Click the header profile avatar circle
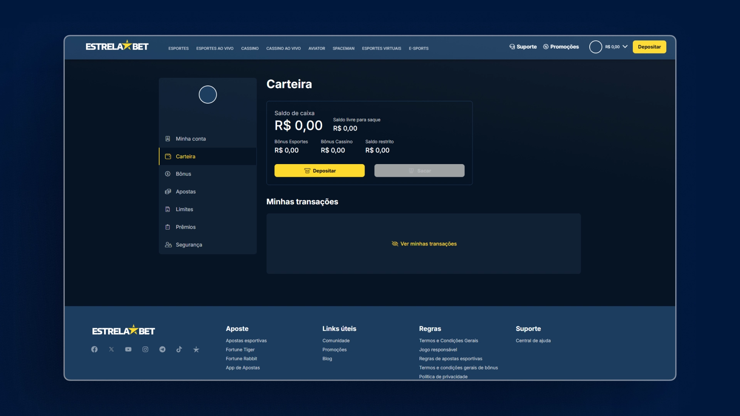The height and width of the screenshot is (416, 740). click(x=595, y=47)
